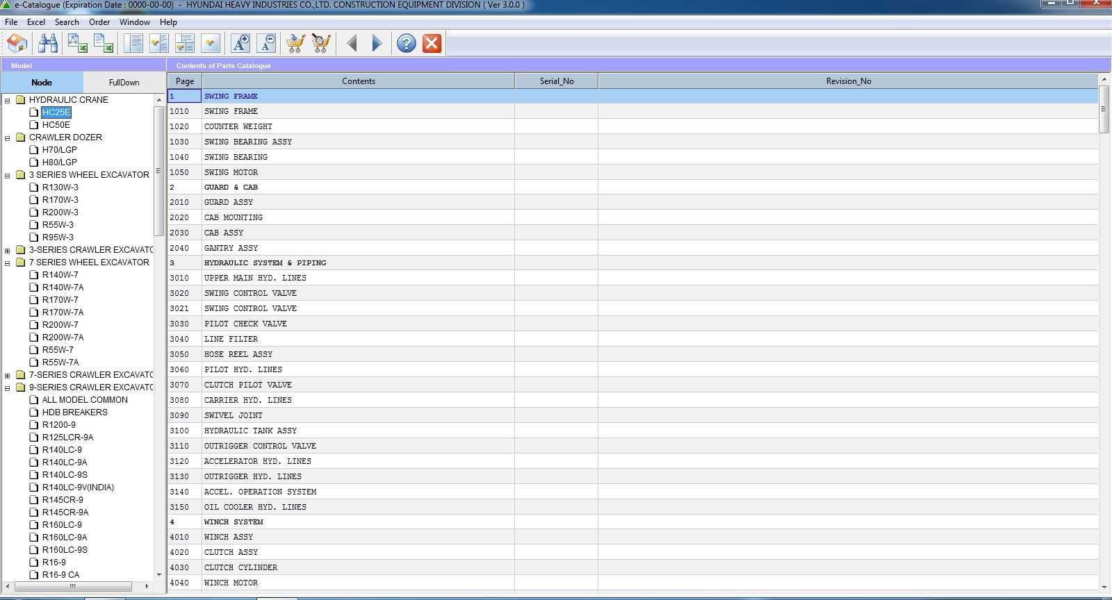Click the Revision_No column header
1112x600 pixels.
pyautogui.click(x=849, y=81)
